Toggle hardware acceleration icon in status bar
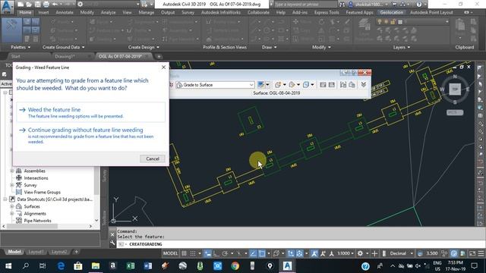The image size is (486, 273). point(454,253)
